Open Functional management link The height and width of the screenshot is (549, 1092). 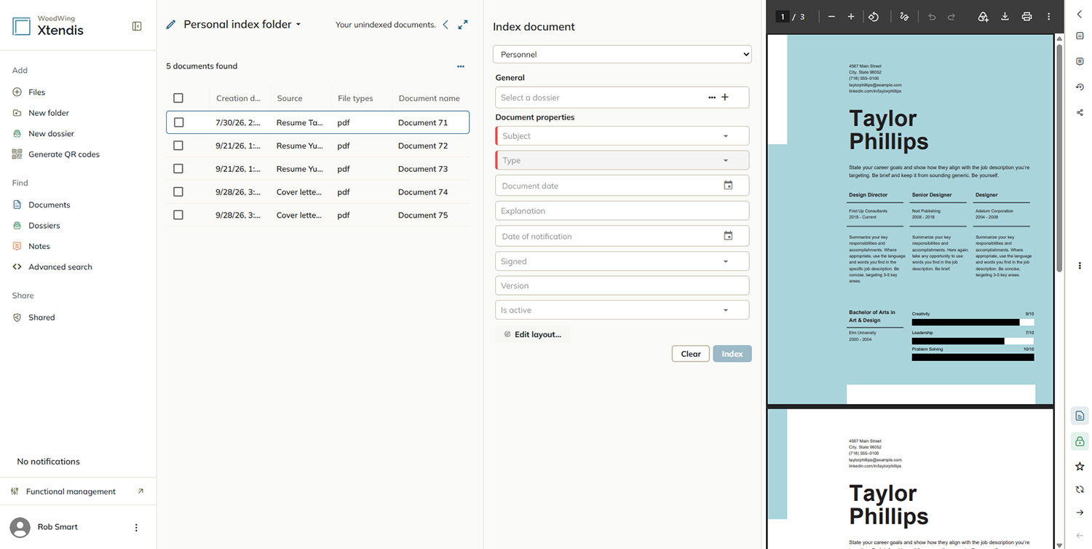[x=78, y=491]
